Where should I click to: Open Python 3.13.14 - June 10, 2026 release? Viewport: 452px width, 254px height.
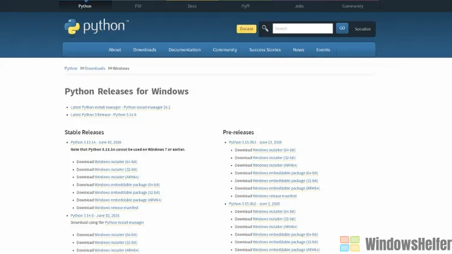tap(96, 142)
